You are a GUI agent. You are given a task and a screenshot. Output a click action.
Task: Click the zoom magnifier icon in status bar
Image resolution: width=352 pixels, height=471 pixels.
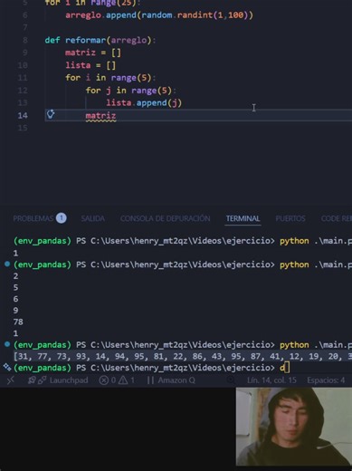point(231,380)
